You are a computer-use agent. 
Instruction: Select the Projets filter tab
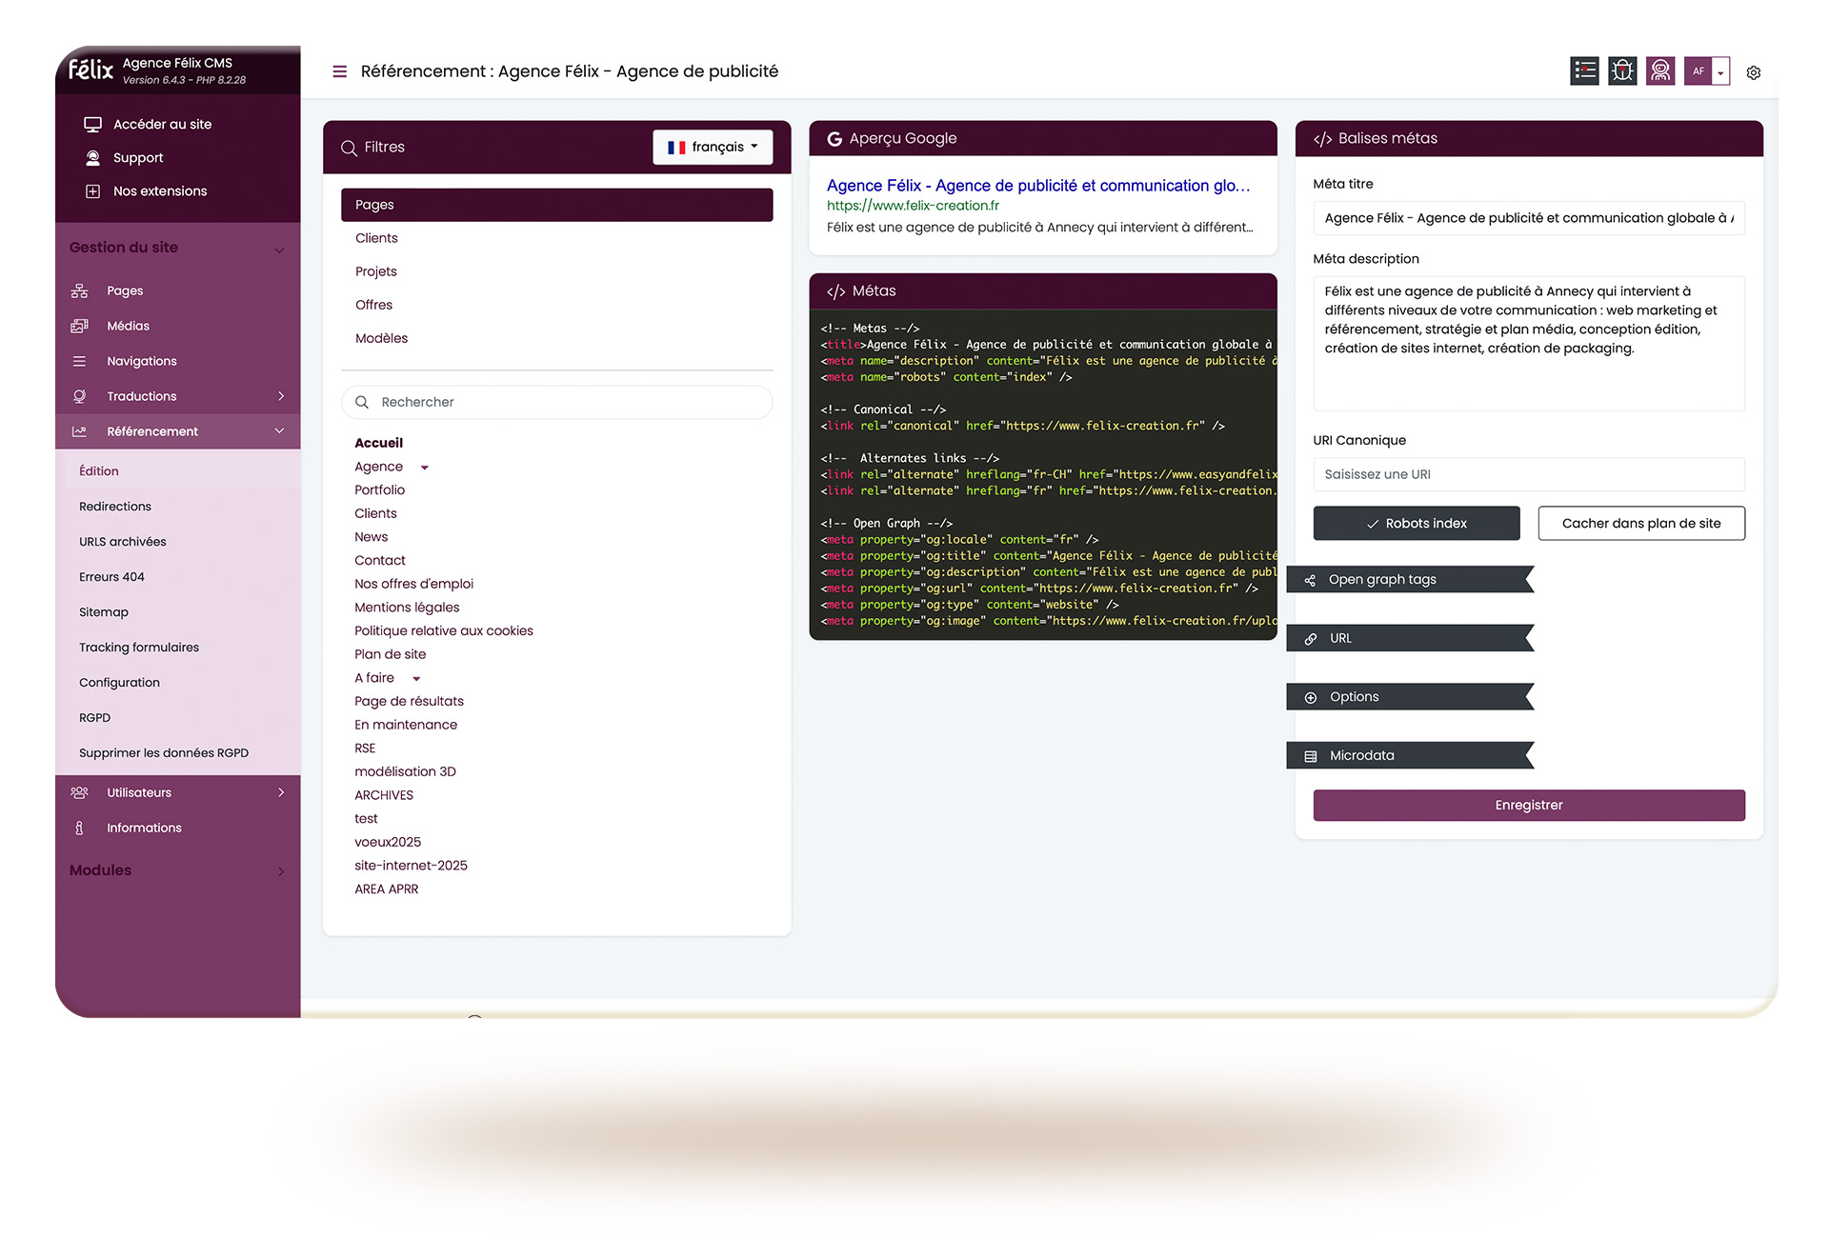[x=557, y=272]
